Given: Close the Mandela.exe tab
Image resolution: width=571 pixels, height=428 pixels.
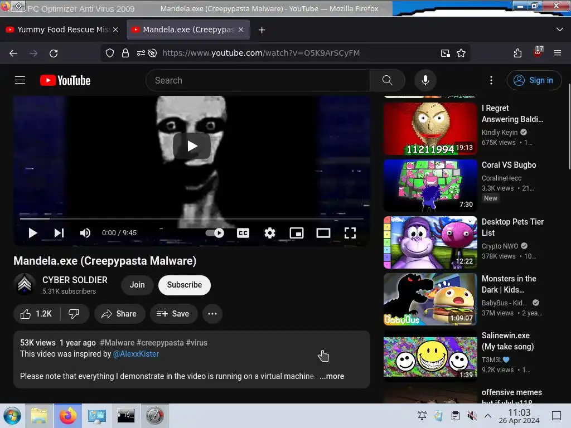Looking at the screenshot, I should tap(241, 30).
